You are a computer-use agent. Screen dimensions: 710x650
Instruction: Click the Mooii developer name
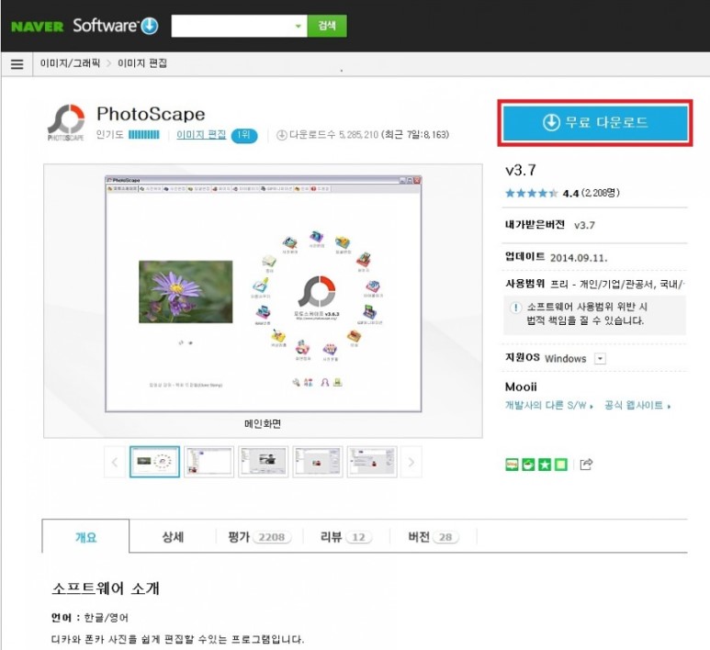(521, 387)
